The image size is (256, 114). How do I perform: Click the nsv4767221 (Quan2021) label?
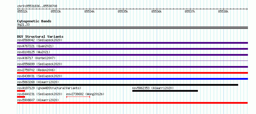coord(35,46)
